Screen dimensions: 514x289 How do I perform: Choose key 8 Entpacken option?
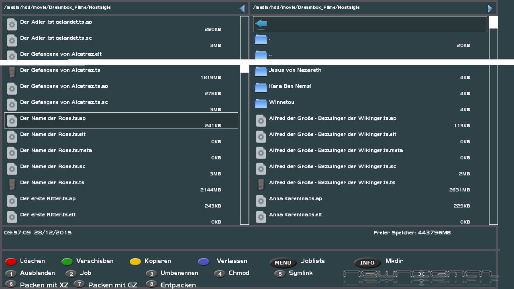pos(151,284)
